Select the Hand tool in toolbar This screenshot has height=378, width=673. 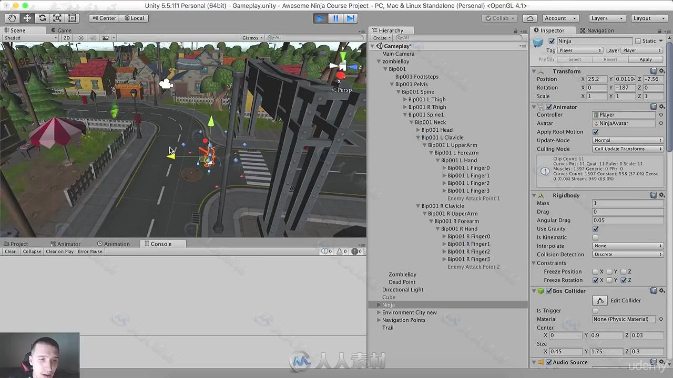[12, 18]
